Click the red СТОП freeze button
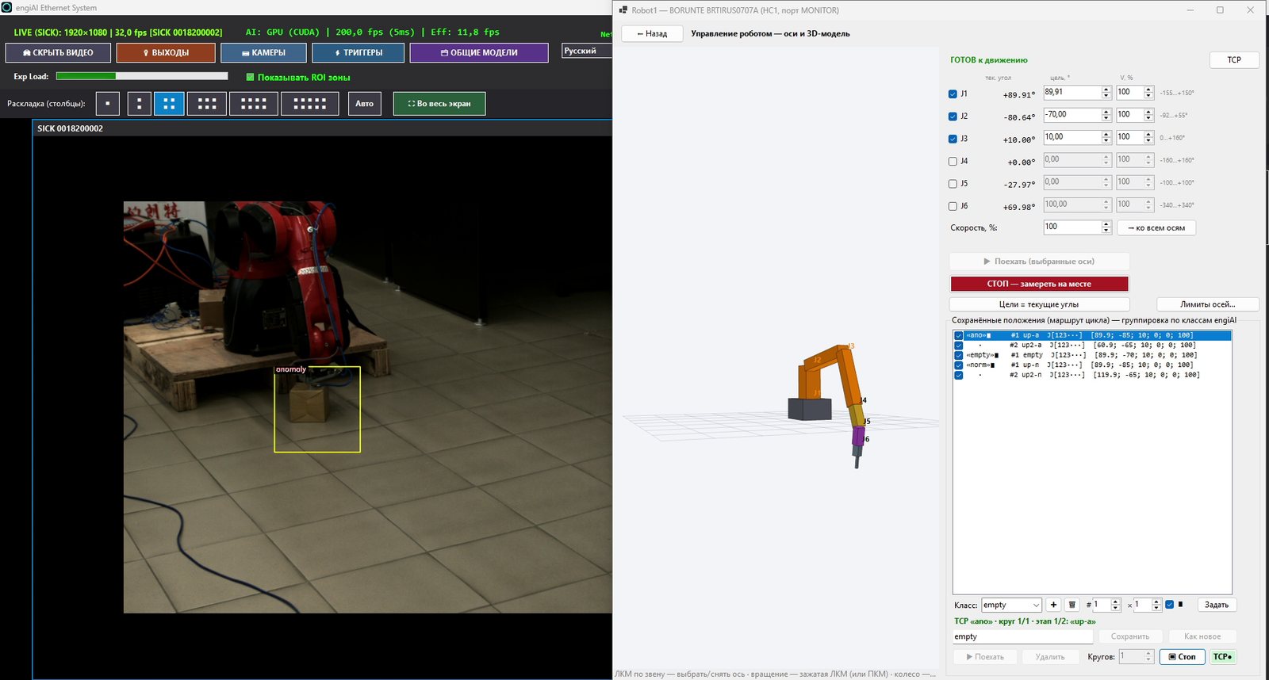 pos(1039,284)
